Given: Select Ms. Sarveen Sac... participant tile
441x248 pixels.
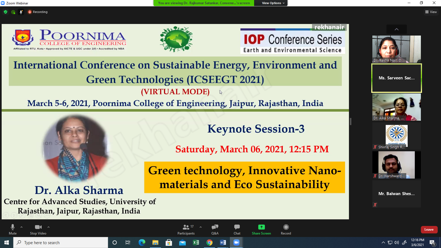Looking at the screenshot, I should click(x=397, y=78).
